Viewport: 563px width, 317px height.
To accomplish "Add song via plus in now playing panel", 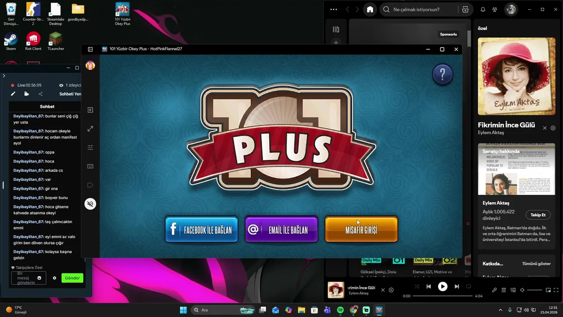I will click(553, 128).
